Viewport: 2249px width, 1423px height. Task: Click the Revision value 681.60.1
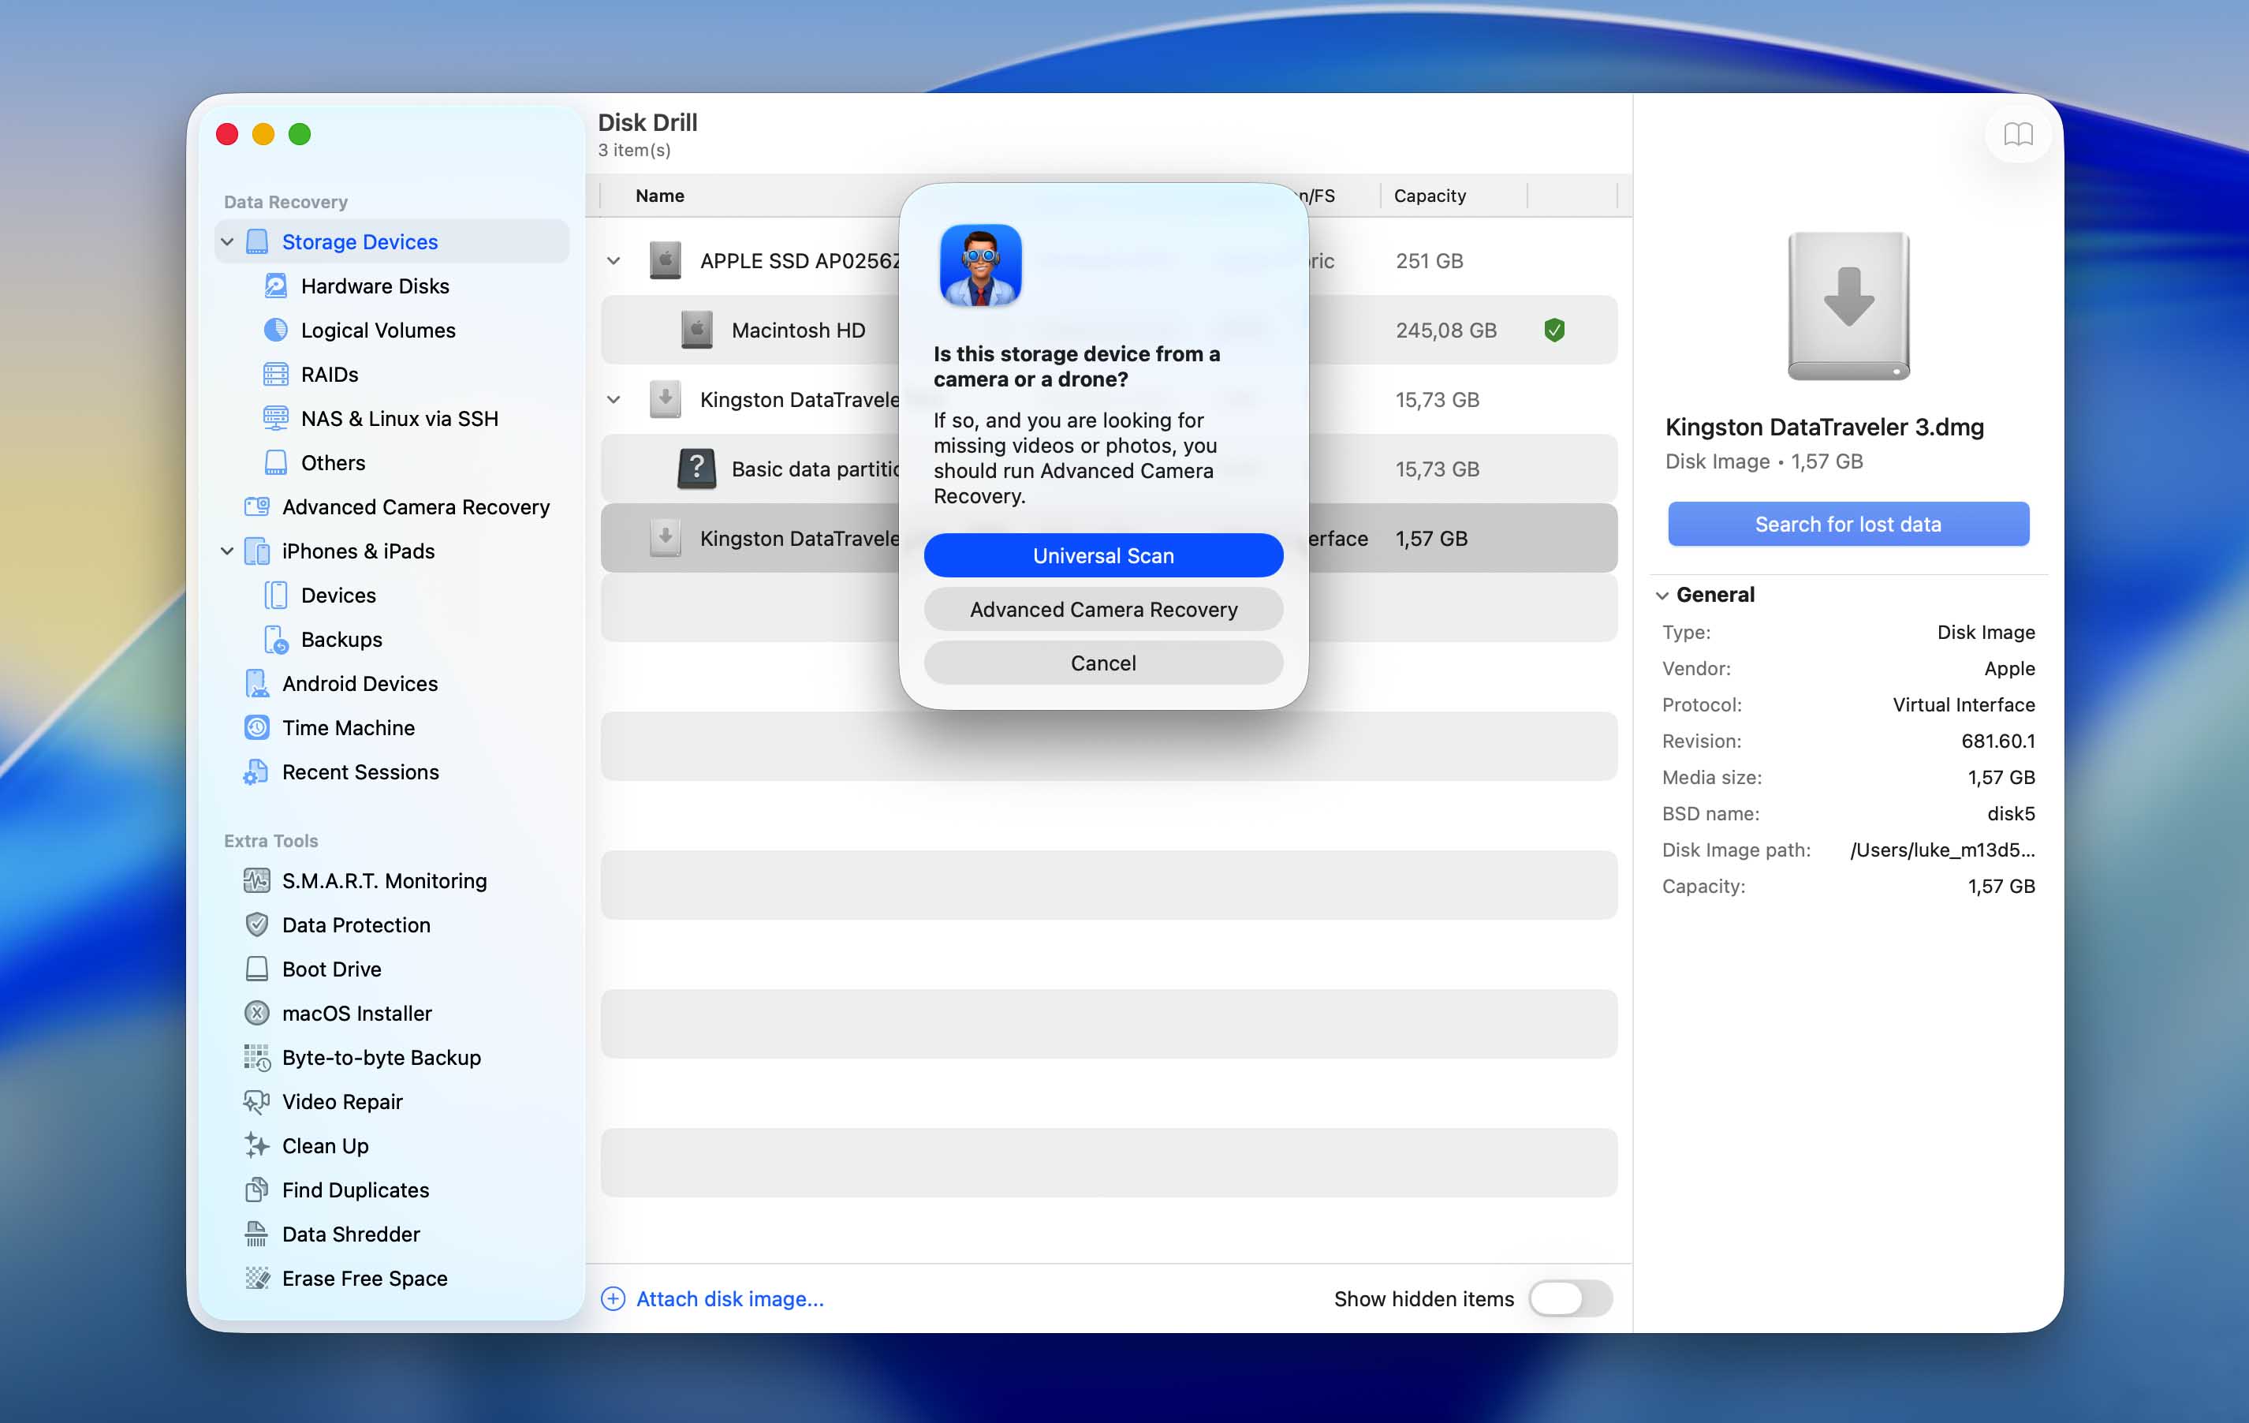1997,741
